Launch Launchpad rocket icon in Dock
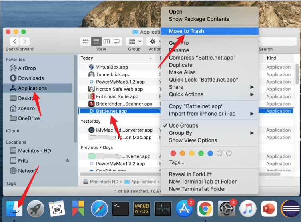This screenshot has height=222, width=301. point(36,208)
